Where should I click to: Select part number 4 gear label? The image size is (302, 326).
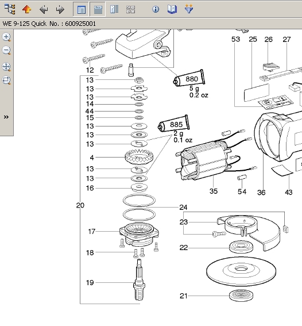[x=92, y=158]
